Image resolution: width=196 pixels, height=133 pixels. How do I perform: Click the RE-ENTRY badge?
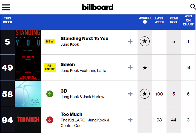tap(50, 67)
